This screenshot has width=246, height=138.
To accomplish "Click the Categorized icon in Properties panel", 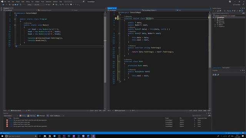I will (213, 75).
